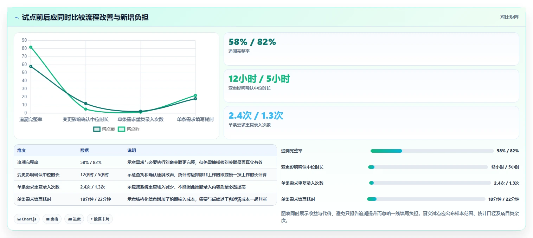Screen dimensions: 533x238
Task: Click the Chart.js chip
Action: [x=27, y=219]
